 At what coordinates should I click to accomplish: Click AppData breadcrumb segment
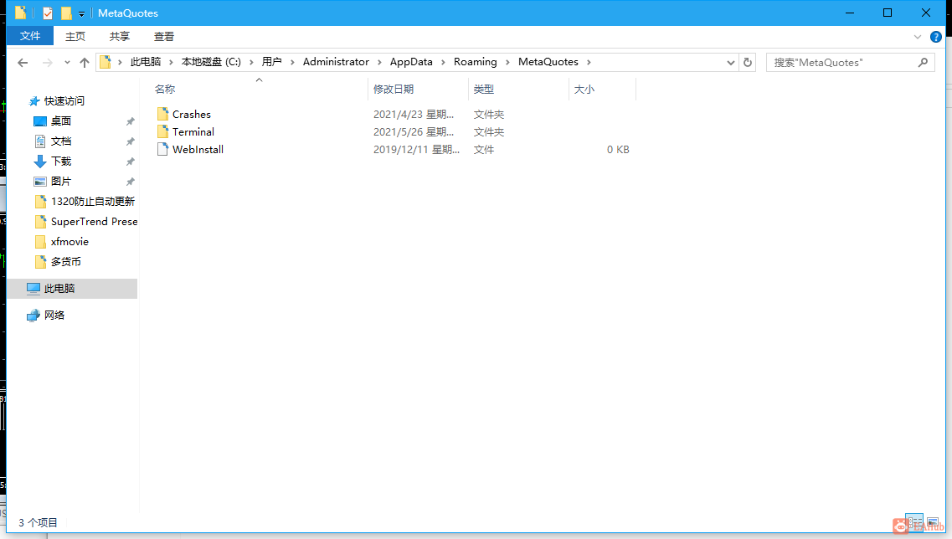[x=411, y=62]
